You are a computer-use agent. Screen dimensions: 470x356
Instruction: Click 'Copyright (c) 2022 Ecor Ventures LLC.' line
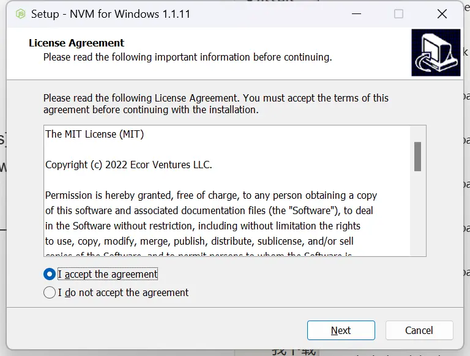[129, 165]
